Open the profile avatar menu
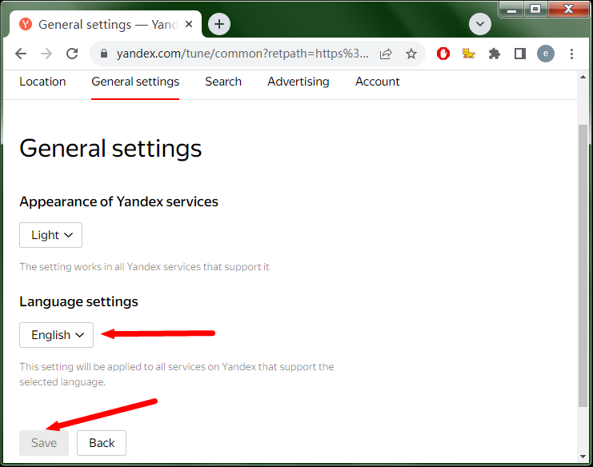The height and width of the screenshot is (467, 593). (x=546, y=54)
